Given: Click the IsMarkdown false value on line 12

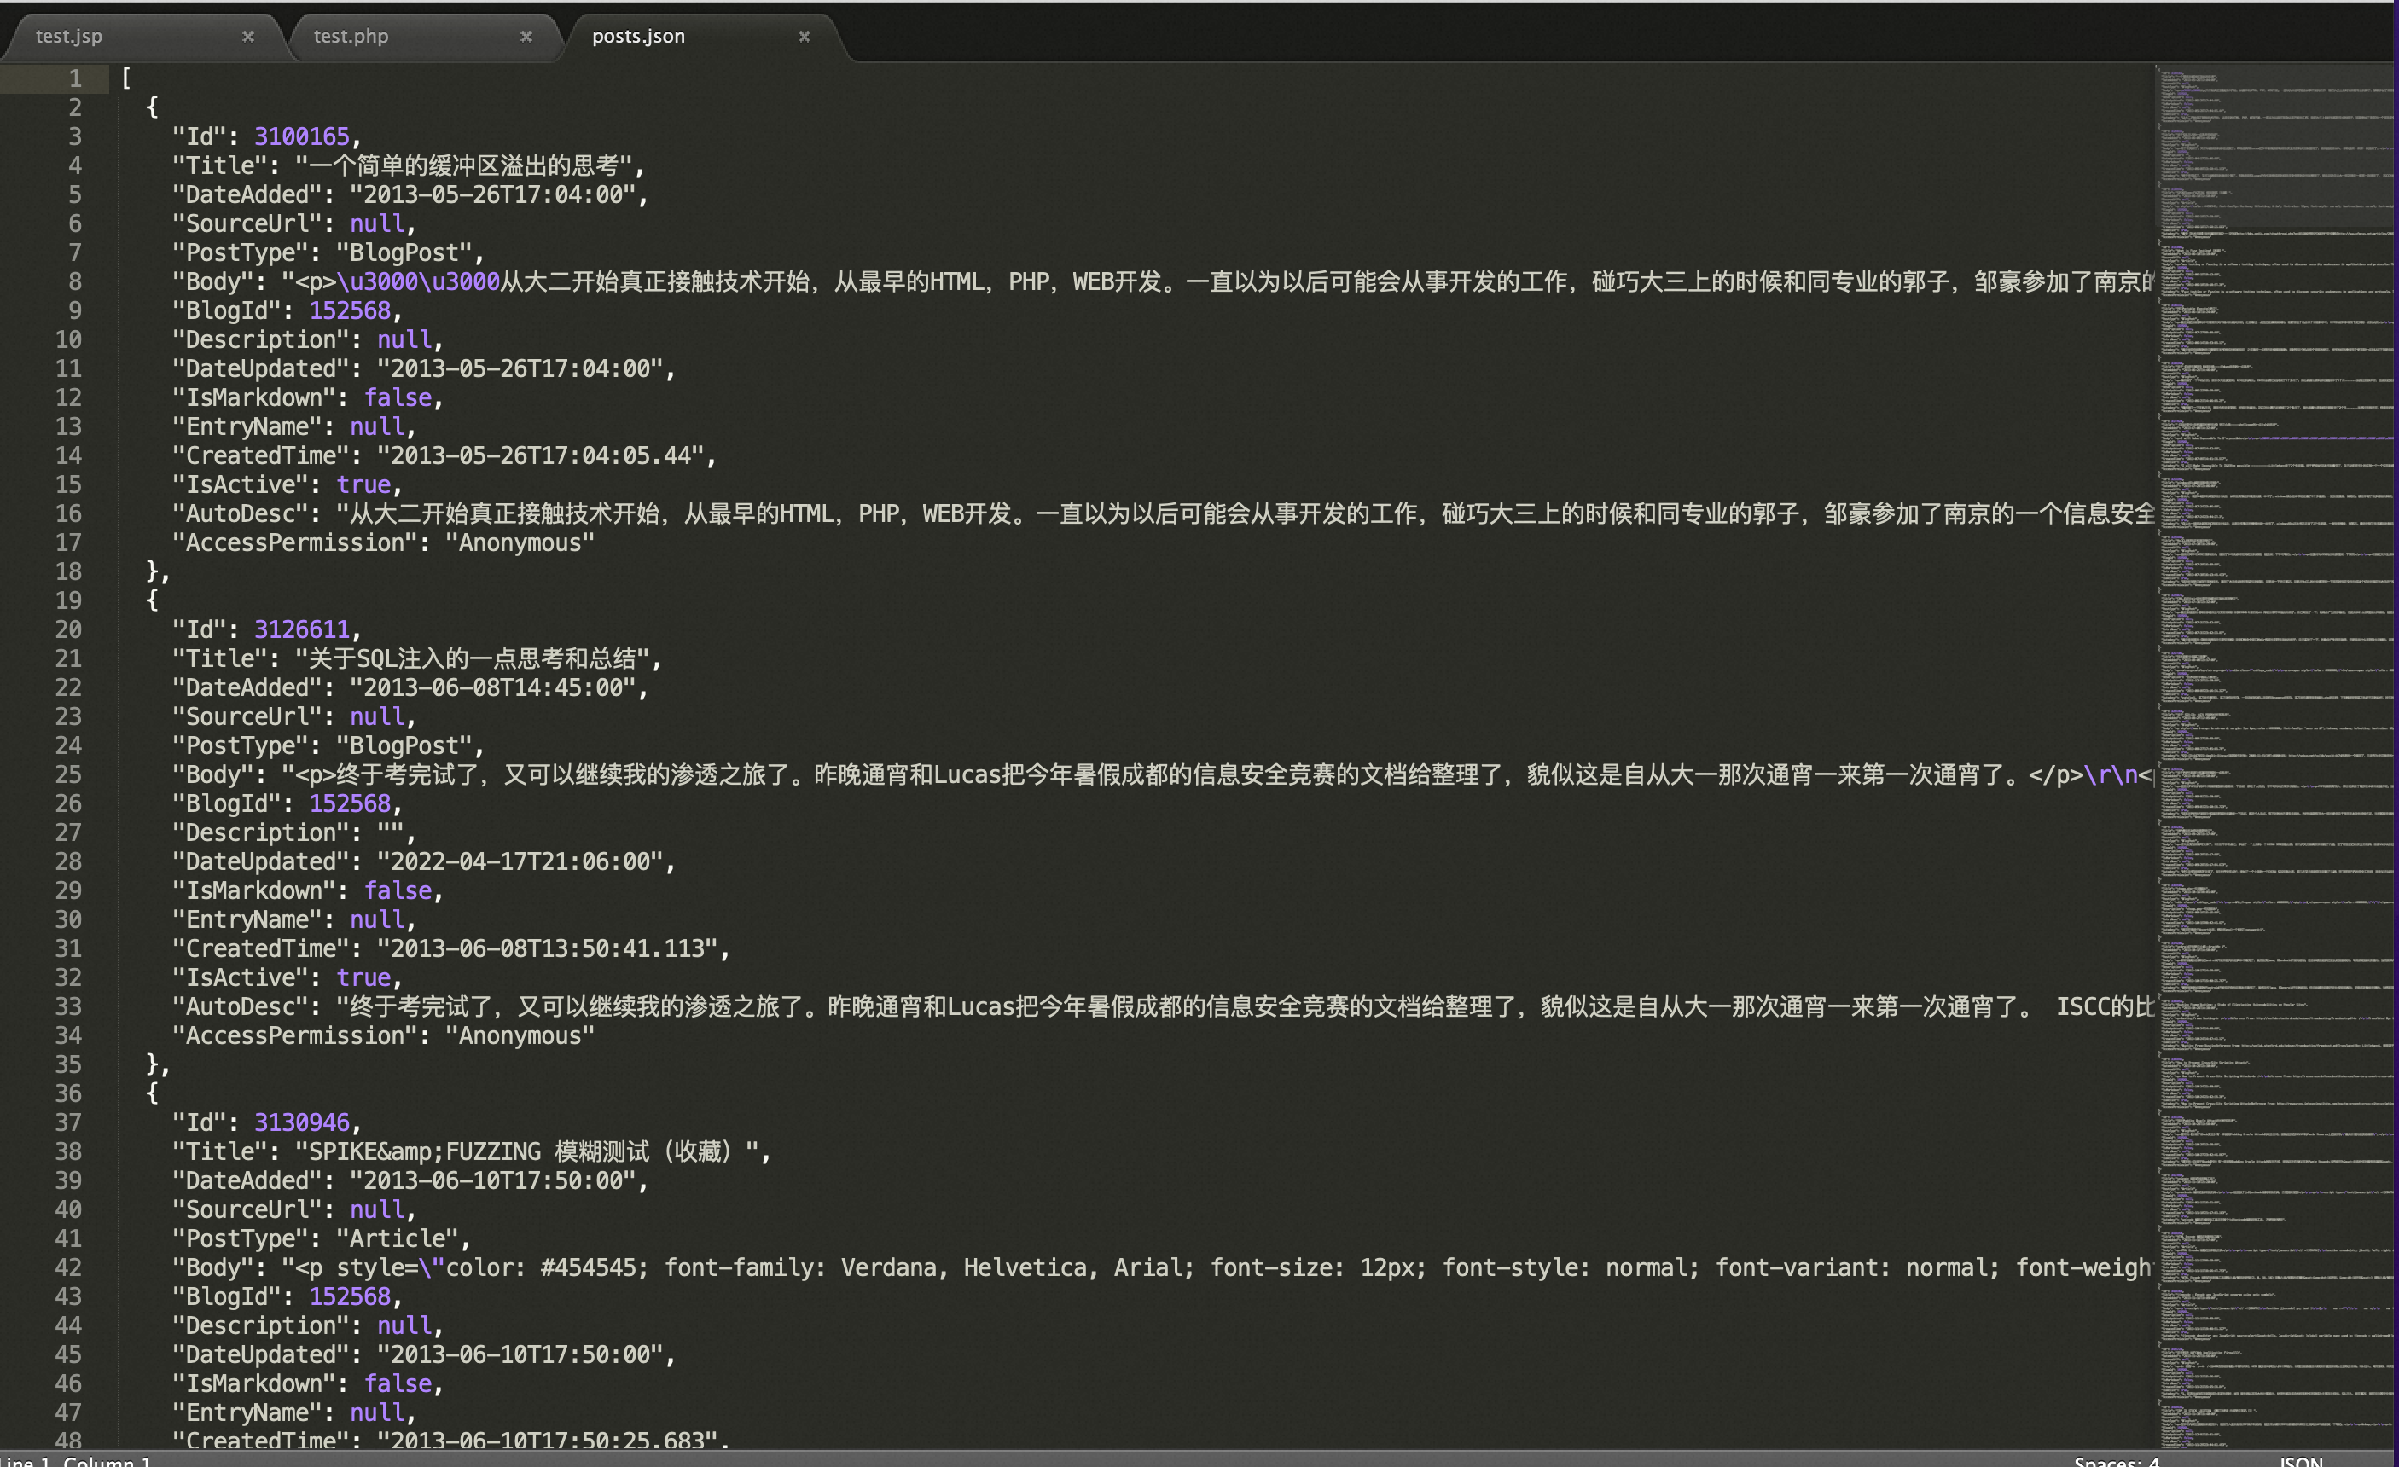Looking at the screenshot, I should [x=398, y=397].
